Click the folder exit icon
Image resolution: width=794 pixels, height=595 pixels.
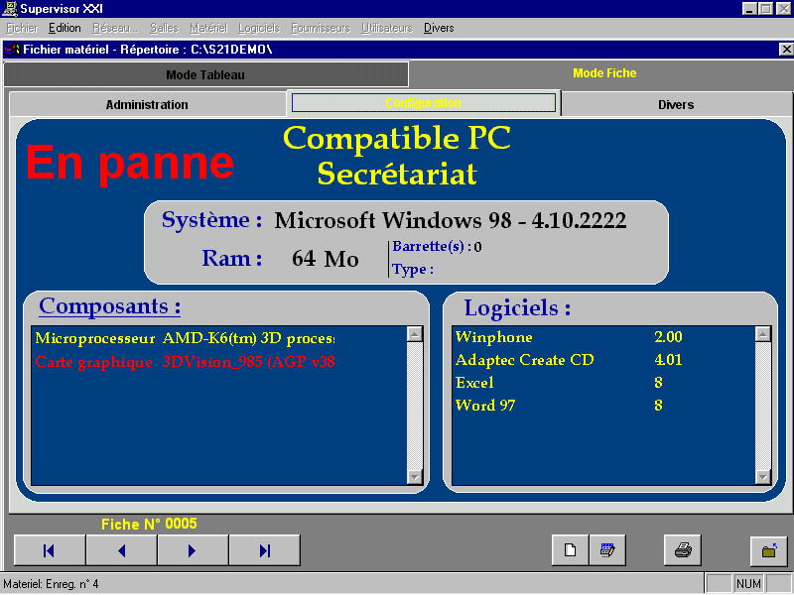[x=768, y=550]
